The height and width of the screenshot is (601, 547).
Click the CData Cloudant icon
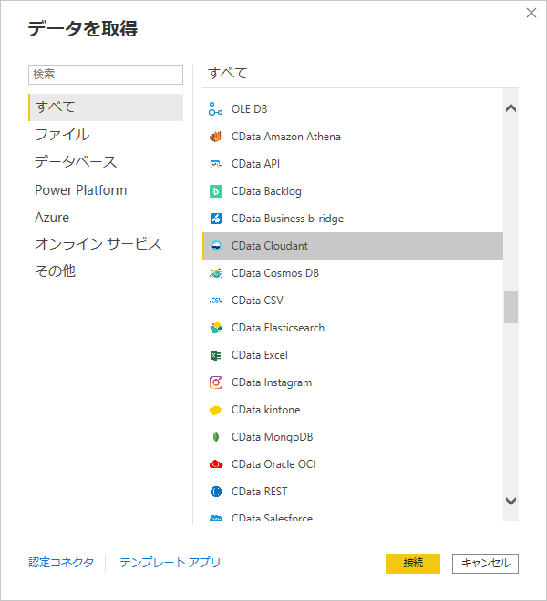coord(216,246)
